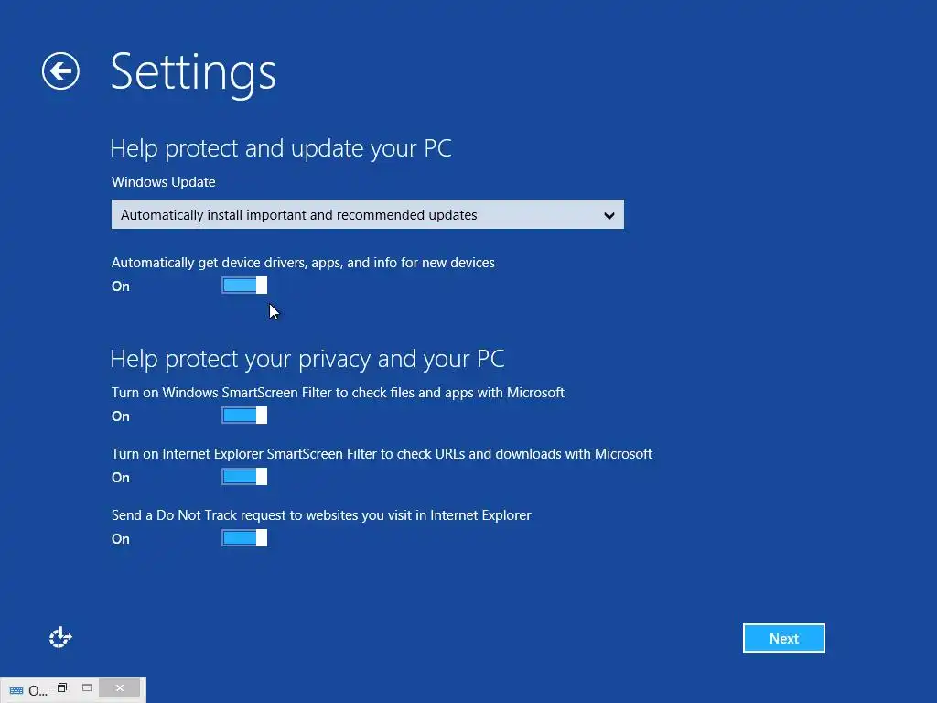Viewport: 937px width, 703px height.
Task: Click the 'Help protect and update your PC' heading
Action: click(x=281, y=149)
